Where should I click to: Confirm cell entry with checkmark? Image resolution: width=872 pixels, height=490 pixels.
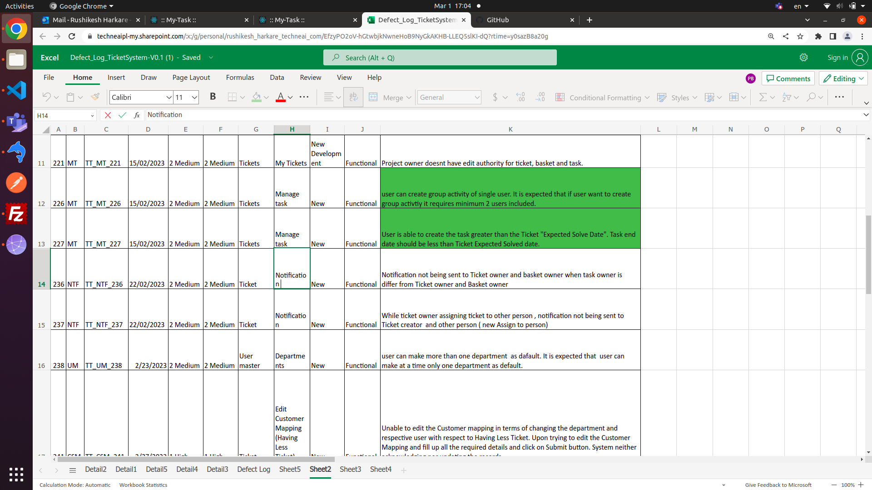point(122,115)
